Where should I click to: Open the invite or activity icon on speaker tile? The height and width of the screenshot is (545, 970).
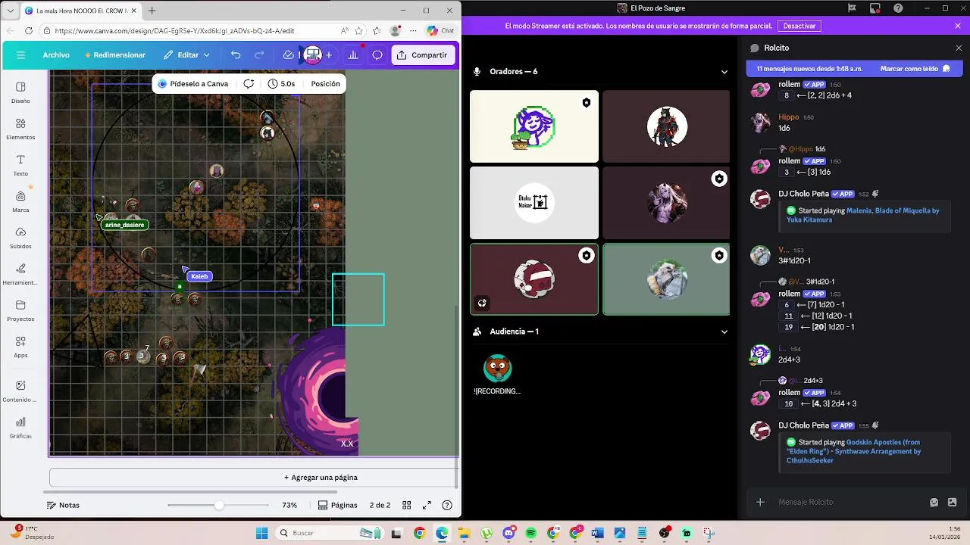tap(482, 303)
